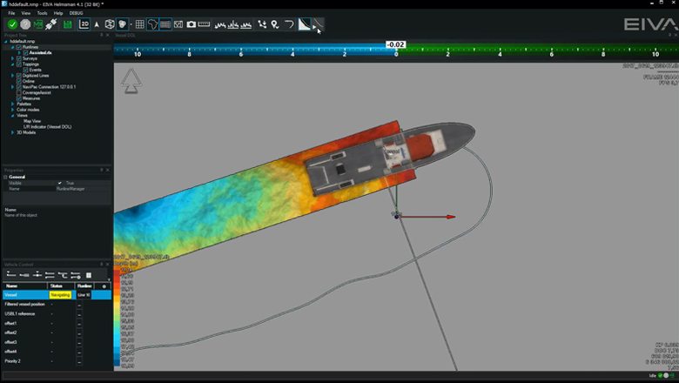Click the -0.02 value on L/R indicator
The height and width of the screenshot is (383, 679).
click(395, 44)
